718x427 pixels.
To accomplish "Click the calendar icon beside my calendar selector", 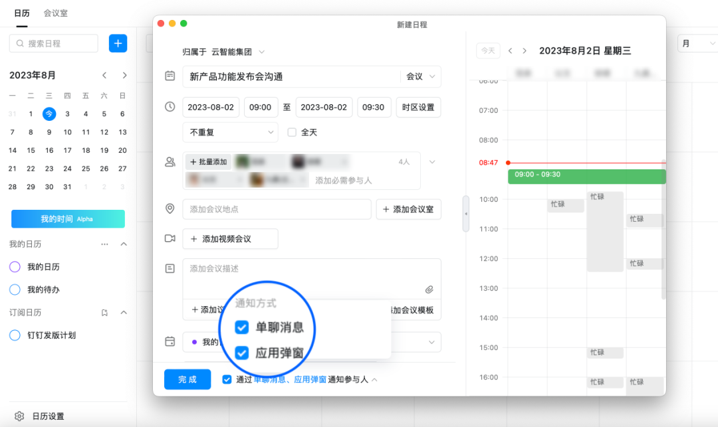I will tap(170, 341).
